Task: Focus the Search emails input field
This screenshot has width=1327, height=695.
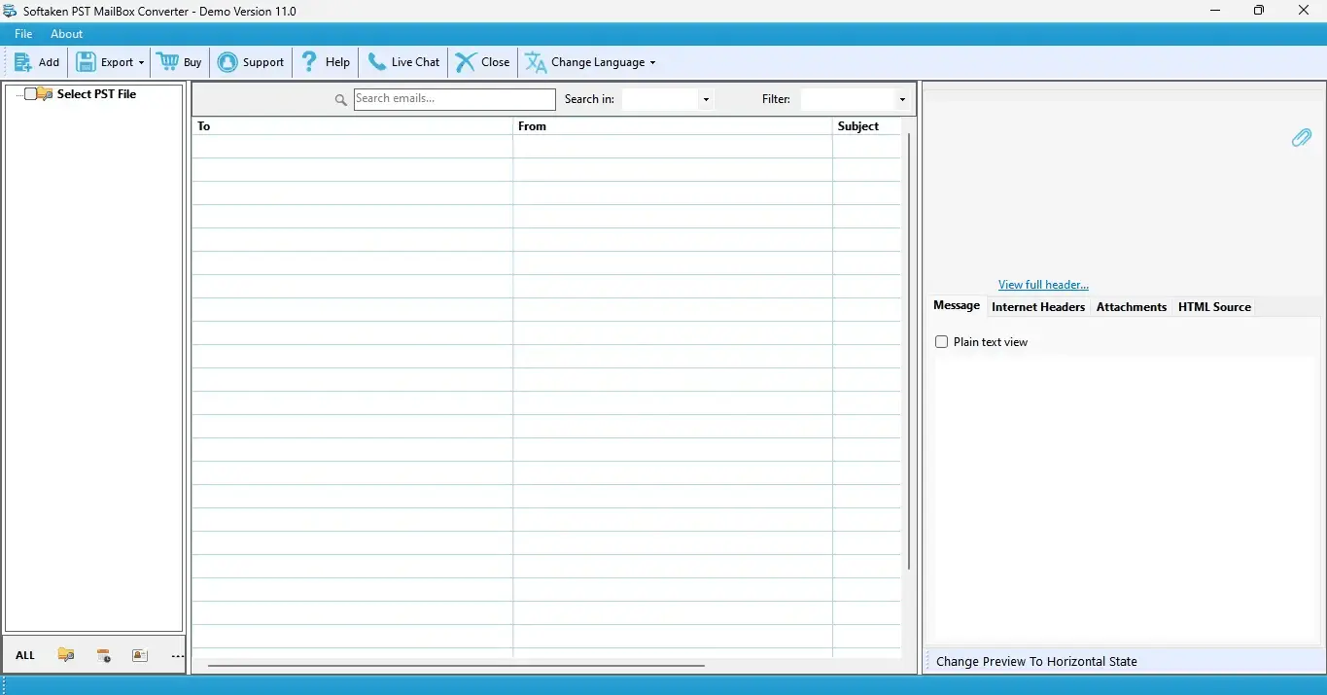Action: [454, 98]
